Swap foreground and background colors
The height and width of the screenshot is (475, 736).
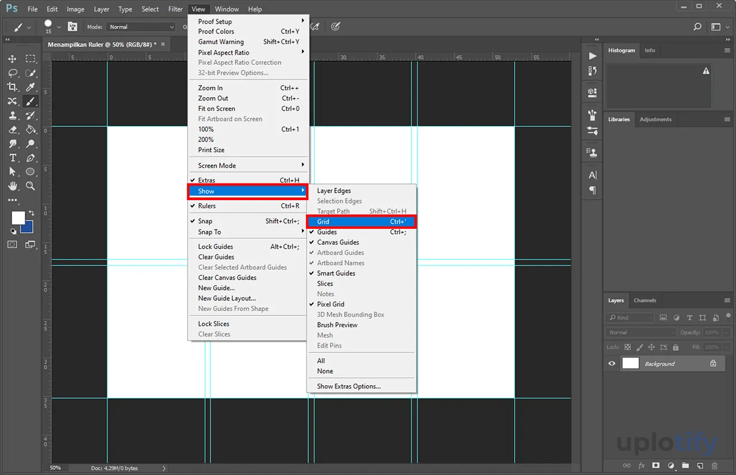tap(31, 213)
